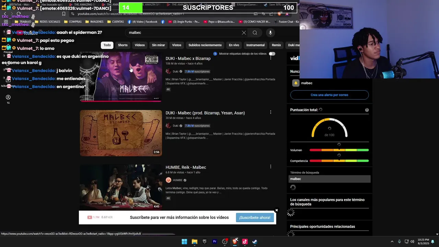Screen dimensions: 439x247
Task: Select the Vistos filter chip
Action: click(177, 45)
